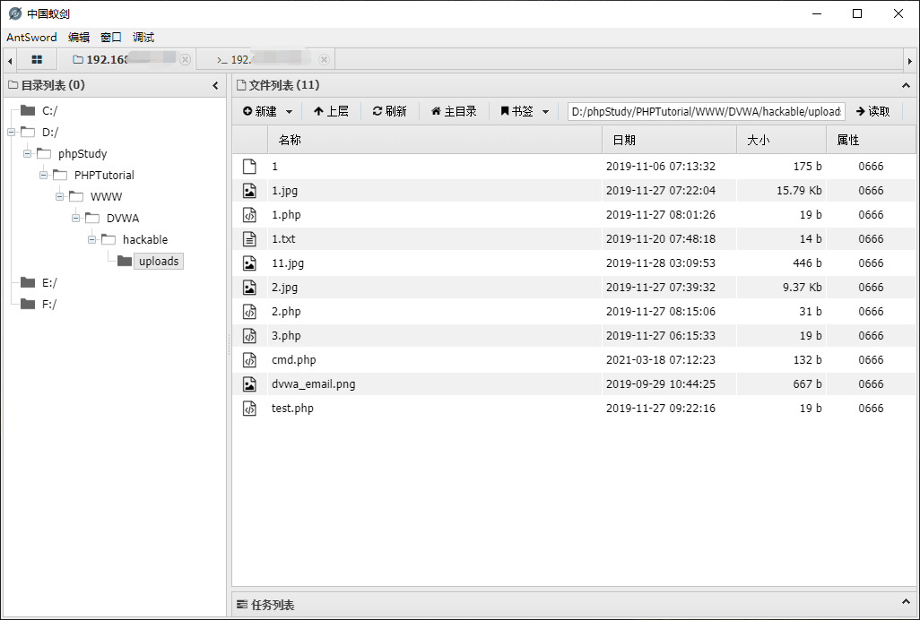This screenshot has width=920, height=620.
Task: Focus the directory path input field
Action: (707, 111)
